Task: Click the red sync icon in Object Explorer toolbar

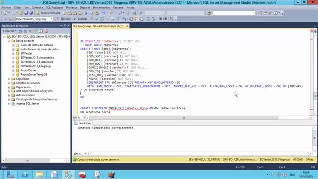Action: tap(46, 31)
